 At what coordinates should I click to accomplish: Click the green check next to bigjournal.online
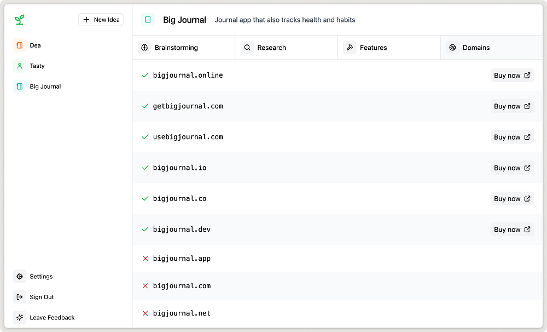click(x=145, y=75)
